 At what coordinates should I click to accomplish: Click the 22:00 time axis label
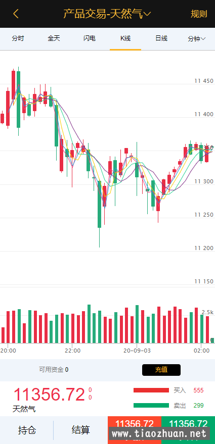coord(73,351)
